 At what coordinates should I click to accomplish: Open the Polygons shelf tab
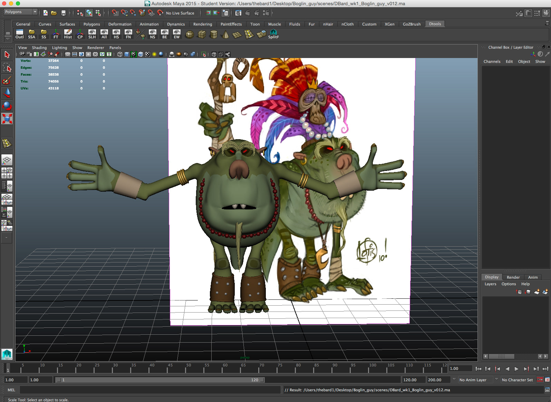click(x=91, y=24)
